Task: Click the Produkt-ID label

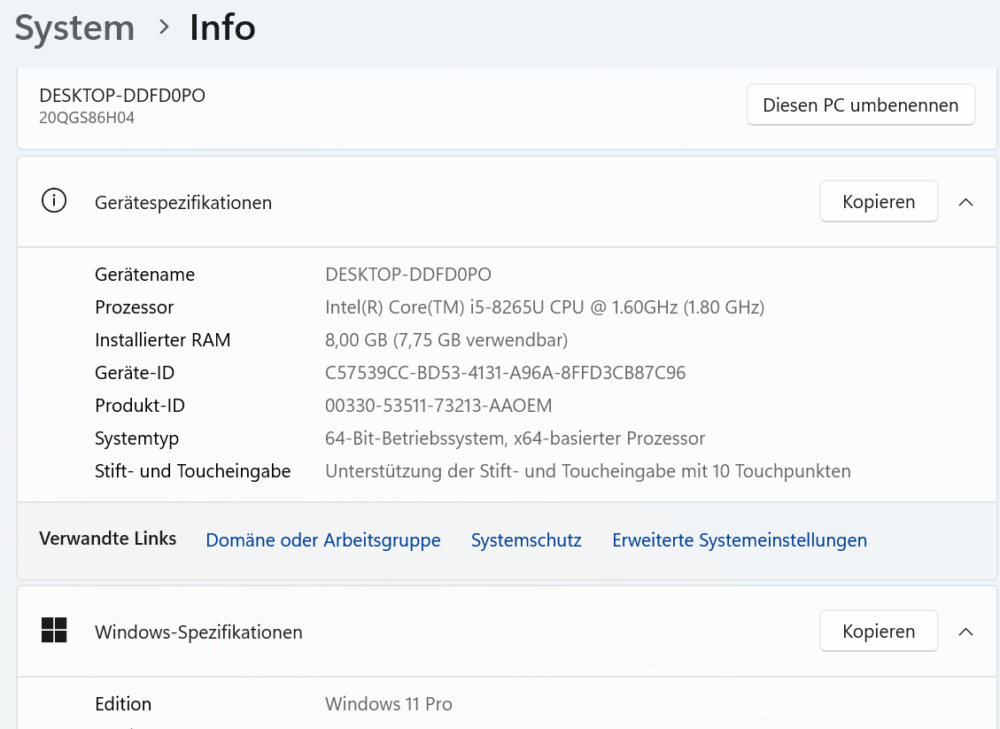Action: 140,406
